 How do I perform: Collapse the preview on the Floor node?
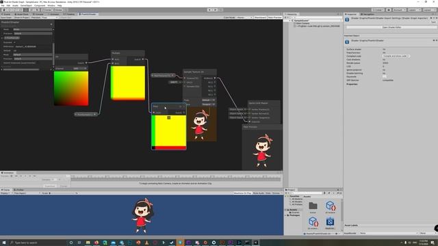pos(169,118)
